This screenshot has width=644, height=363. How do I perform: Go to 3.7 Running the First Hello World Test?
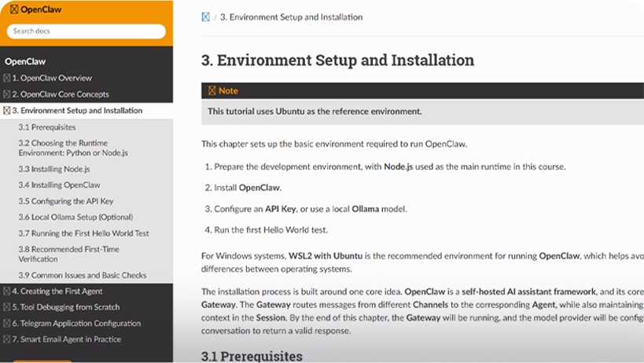point(84,233)
